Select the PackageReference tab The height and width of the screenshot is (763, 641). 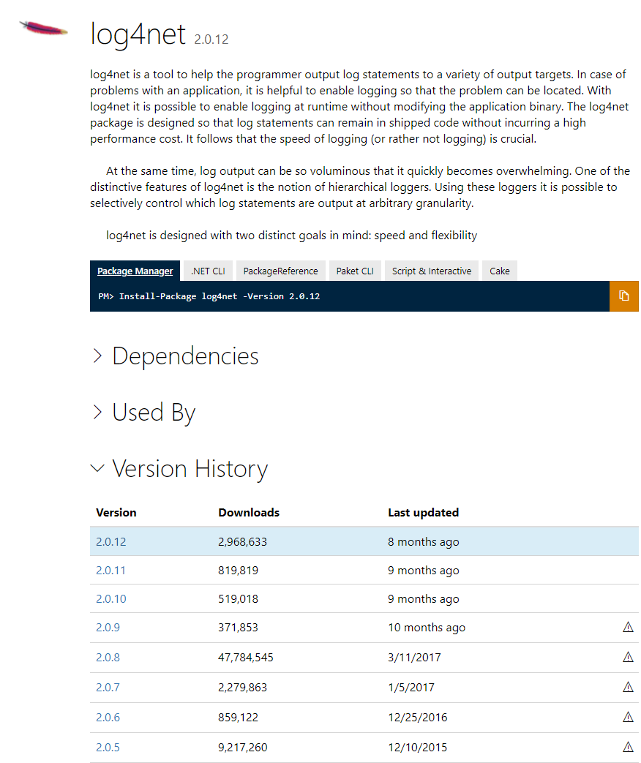click(x=280, y=271)
